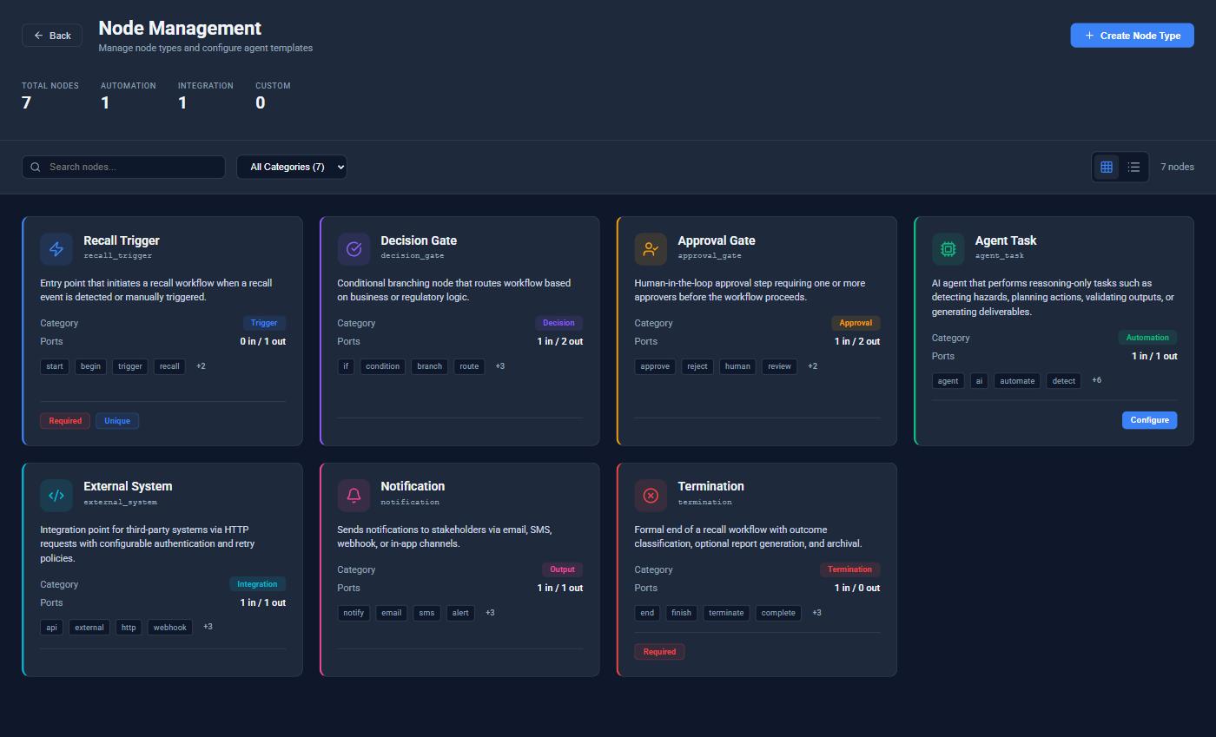The height and width of the screenshot is (737, 1216).
Task: Click the Agent Task chip icon
Action: pyautogui.click(x=948, y=249)
